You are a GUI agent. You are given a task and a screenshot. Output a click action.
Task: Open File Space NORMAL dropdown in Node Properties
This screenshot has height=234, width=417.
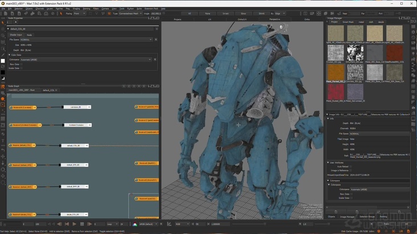click(86, 40)
